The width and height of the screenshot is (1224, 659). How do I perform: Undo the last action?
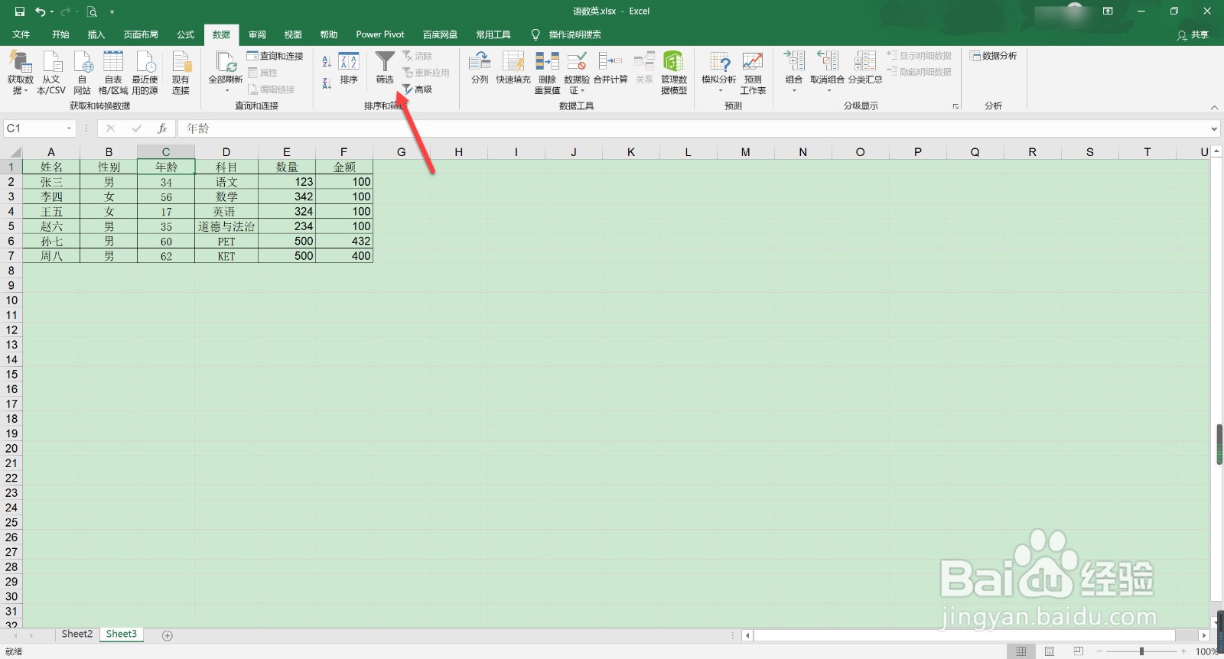click(40, 11)
